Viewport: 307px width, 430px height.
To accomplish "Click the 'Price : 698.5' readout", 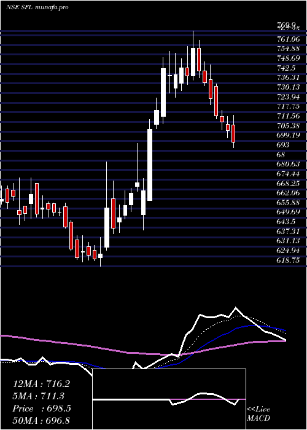I will [x=42, y=408].
